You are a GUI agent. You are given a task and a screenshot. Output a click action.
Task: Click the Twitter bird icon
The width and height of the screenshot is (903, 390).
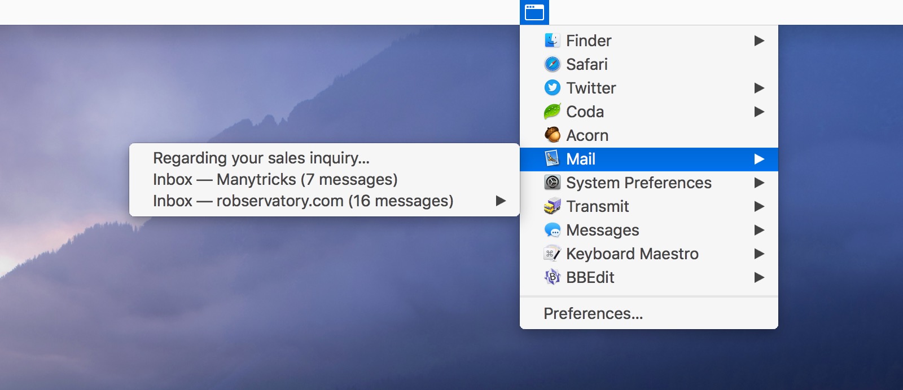(x=552, y=88)
